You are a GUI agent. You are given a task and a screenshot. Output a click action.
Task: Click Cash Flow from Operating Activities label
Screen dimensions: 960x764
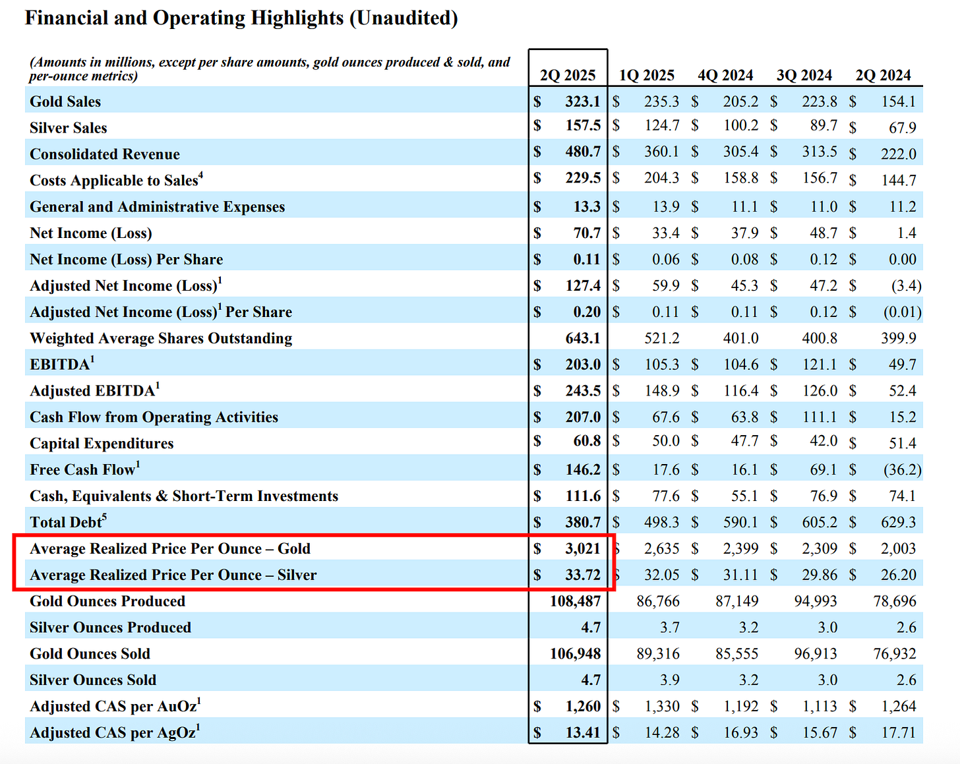(x=154, y=417)
